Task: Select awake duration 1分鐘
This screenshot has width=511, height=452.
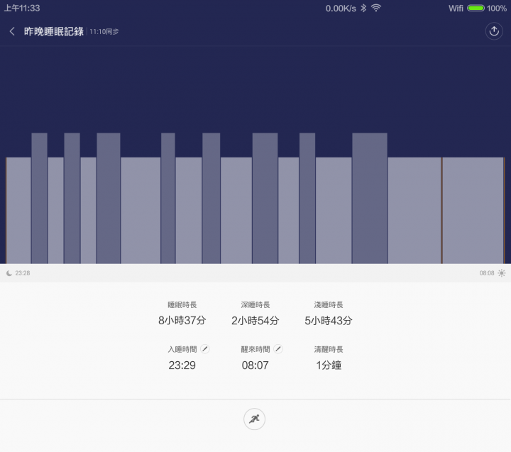Action: pyautogui.click(x=329, y=365)
